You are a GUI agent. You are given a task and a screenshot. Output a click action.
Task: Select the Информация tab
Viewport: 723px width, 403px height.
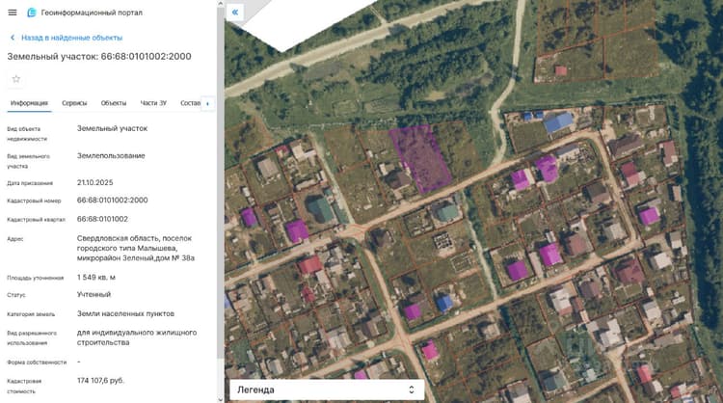[x=29, y=103]
